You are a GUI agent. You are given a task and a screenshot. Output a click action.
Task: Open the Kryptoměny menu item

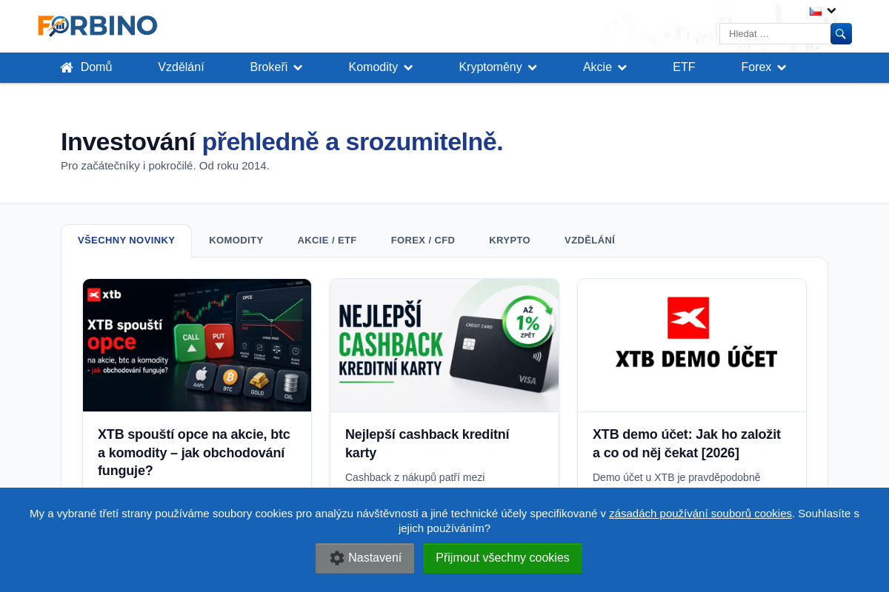click(490, 67)
